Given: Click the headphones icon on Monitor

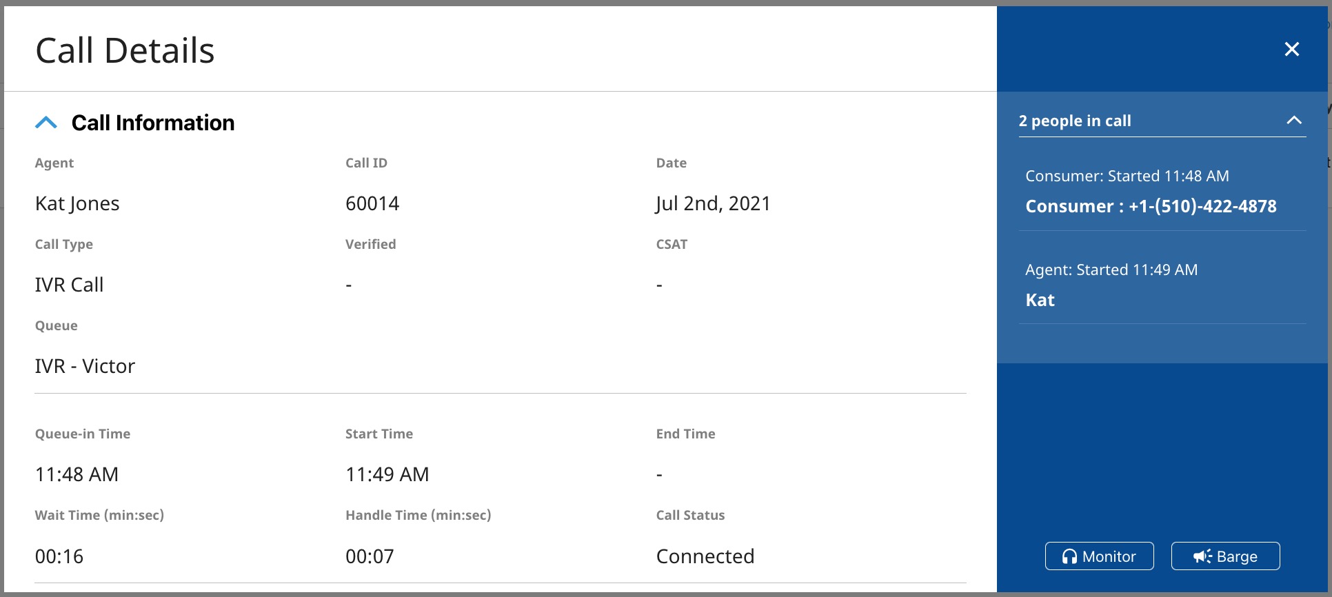Looking at the screenshot, I should pos(1069,556).
